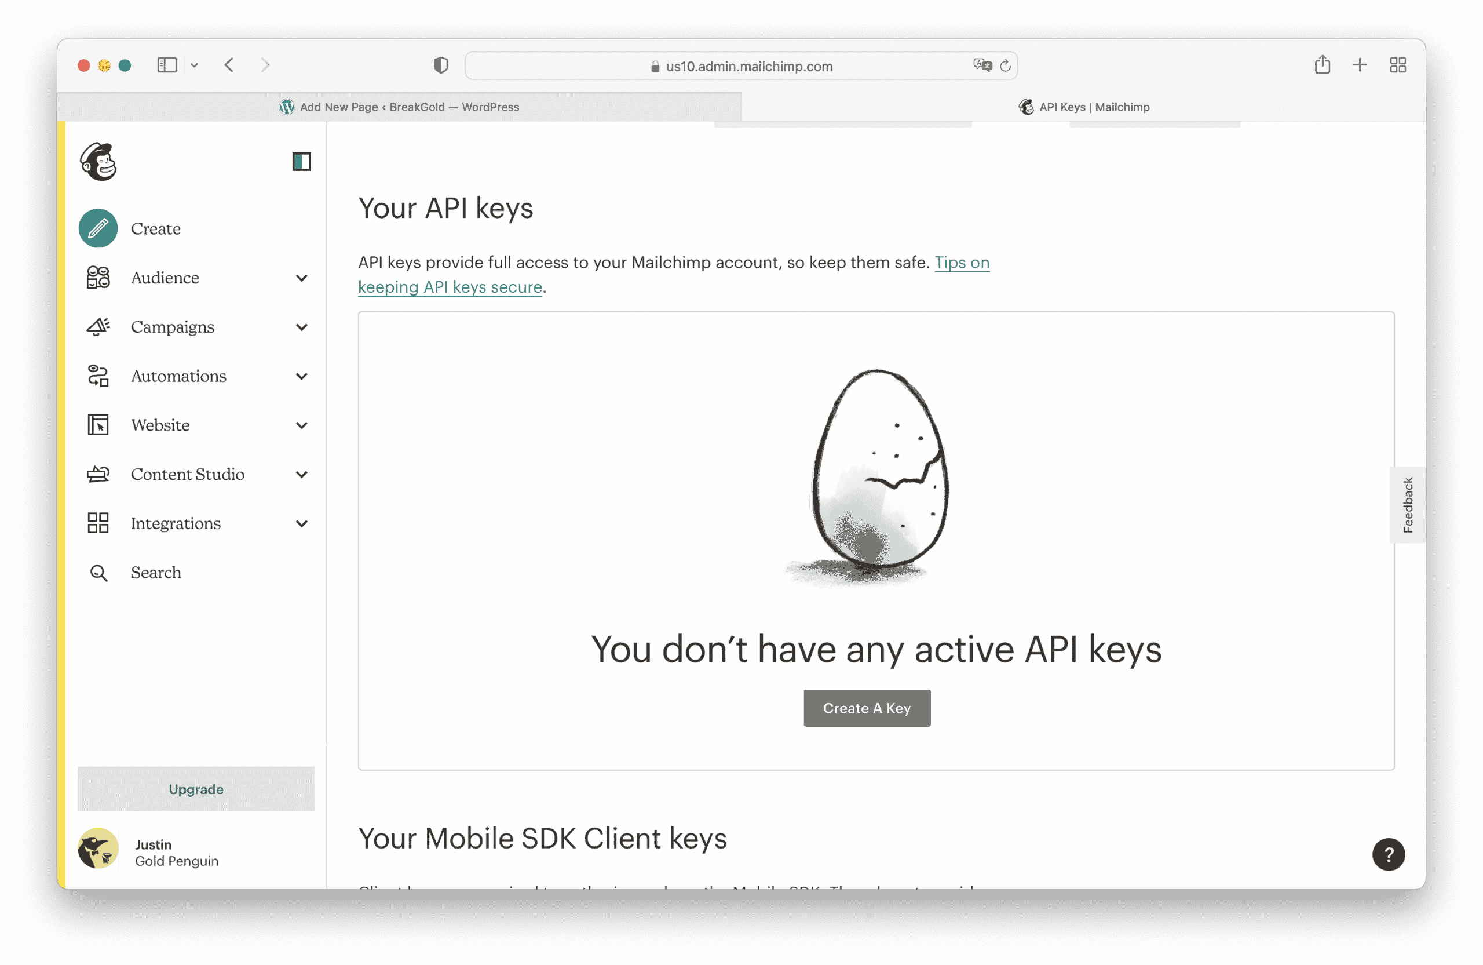Open the Mailchimp Freddie logo home
The image size is (1483, 965).
point(98,162)
